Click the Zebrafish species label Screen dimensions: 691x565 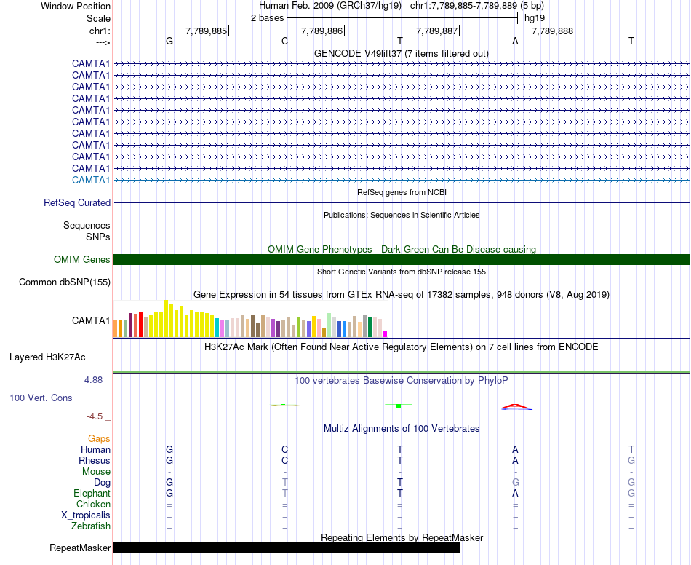pos(91,526)
